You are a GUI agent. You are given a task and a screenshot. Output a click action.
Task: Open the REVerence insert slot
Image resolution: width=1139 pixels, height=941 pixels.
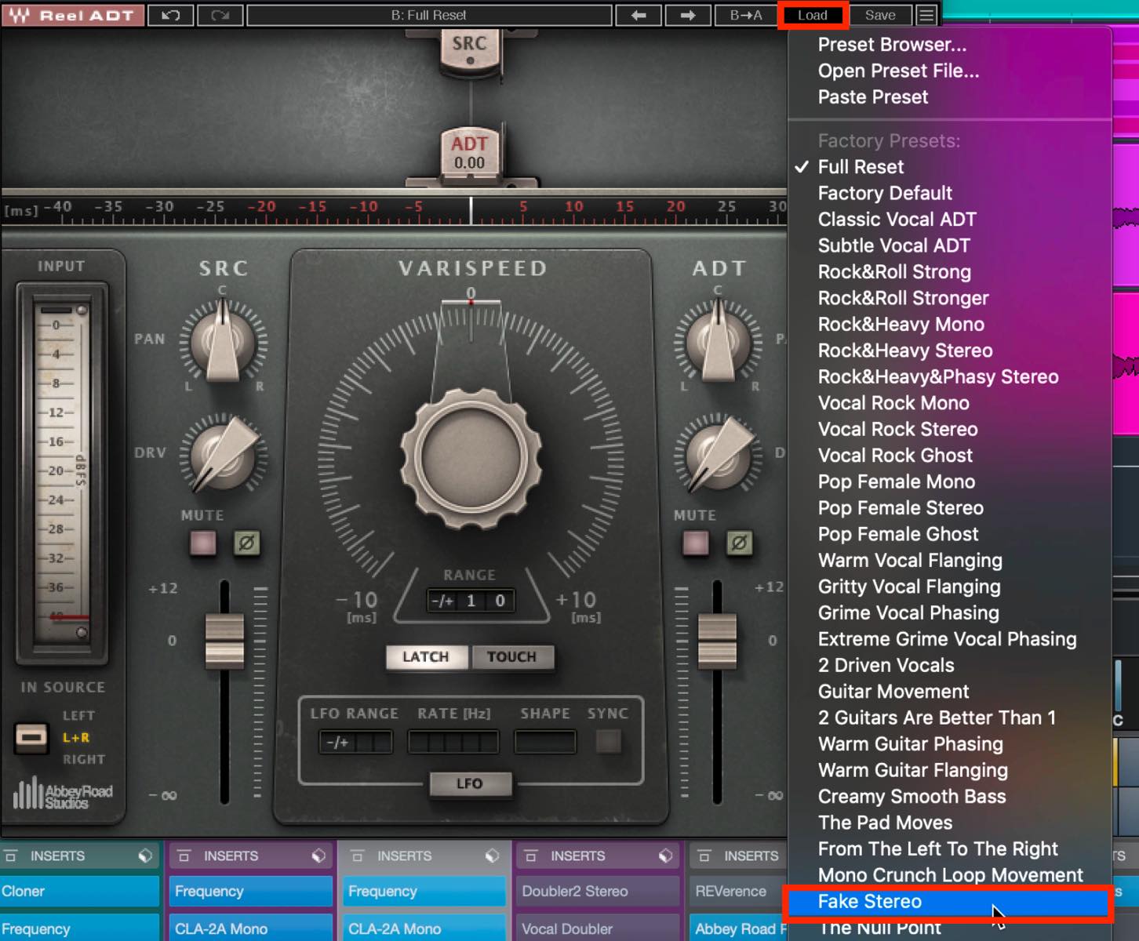(x=738, y=892)
